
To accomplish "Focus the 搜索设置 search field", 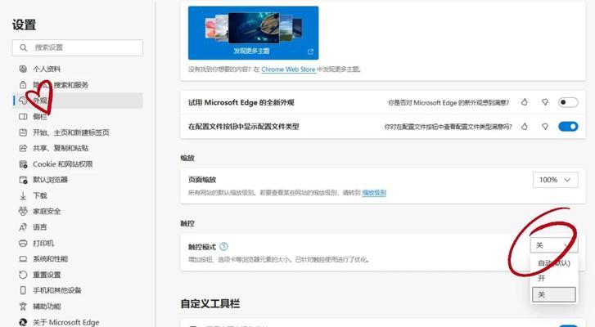I will [78, 47].
